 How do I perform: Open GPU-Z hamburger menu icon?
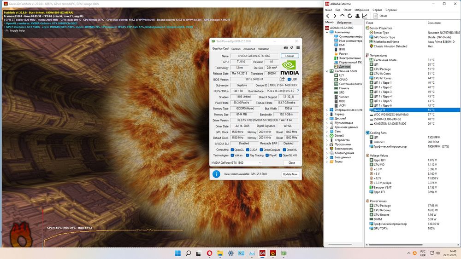pyautogui.click(x=298, y=47)
